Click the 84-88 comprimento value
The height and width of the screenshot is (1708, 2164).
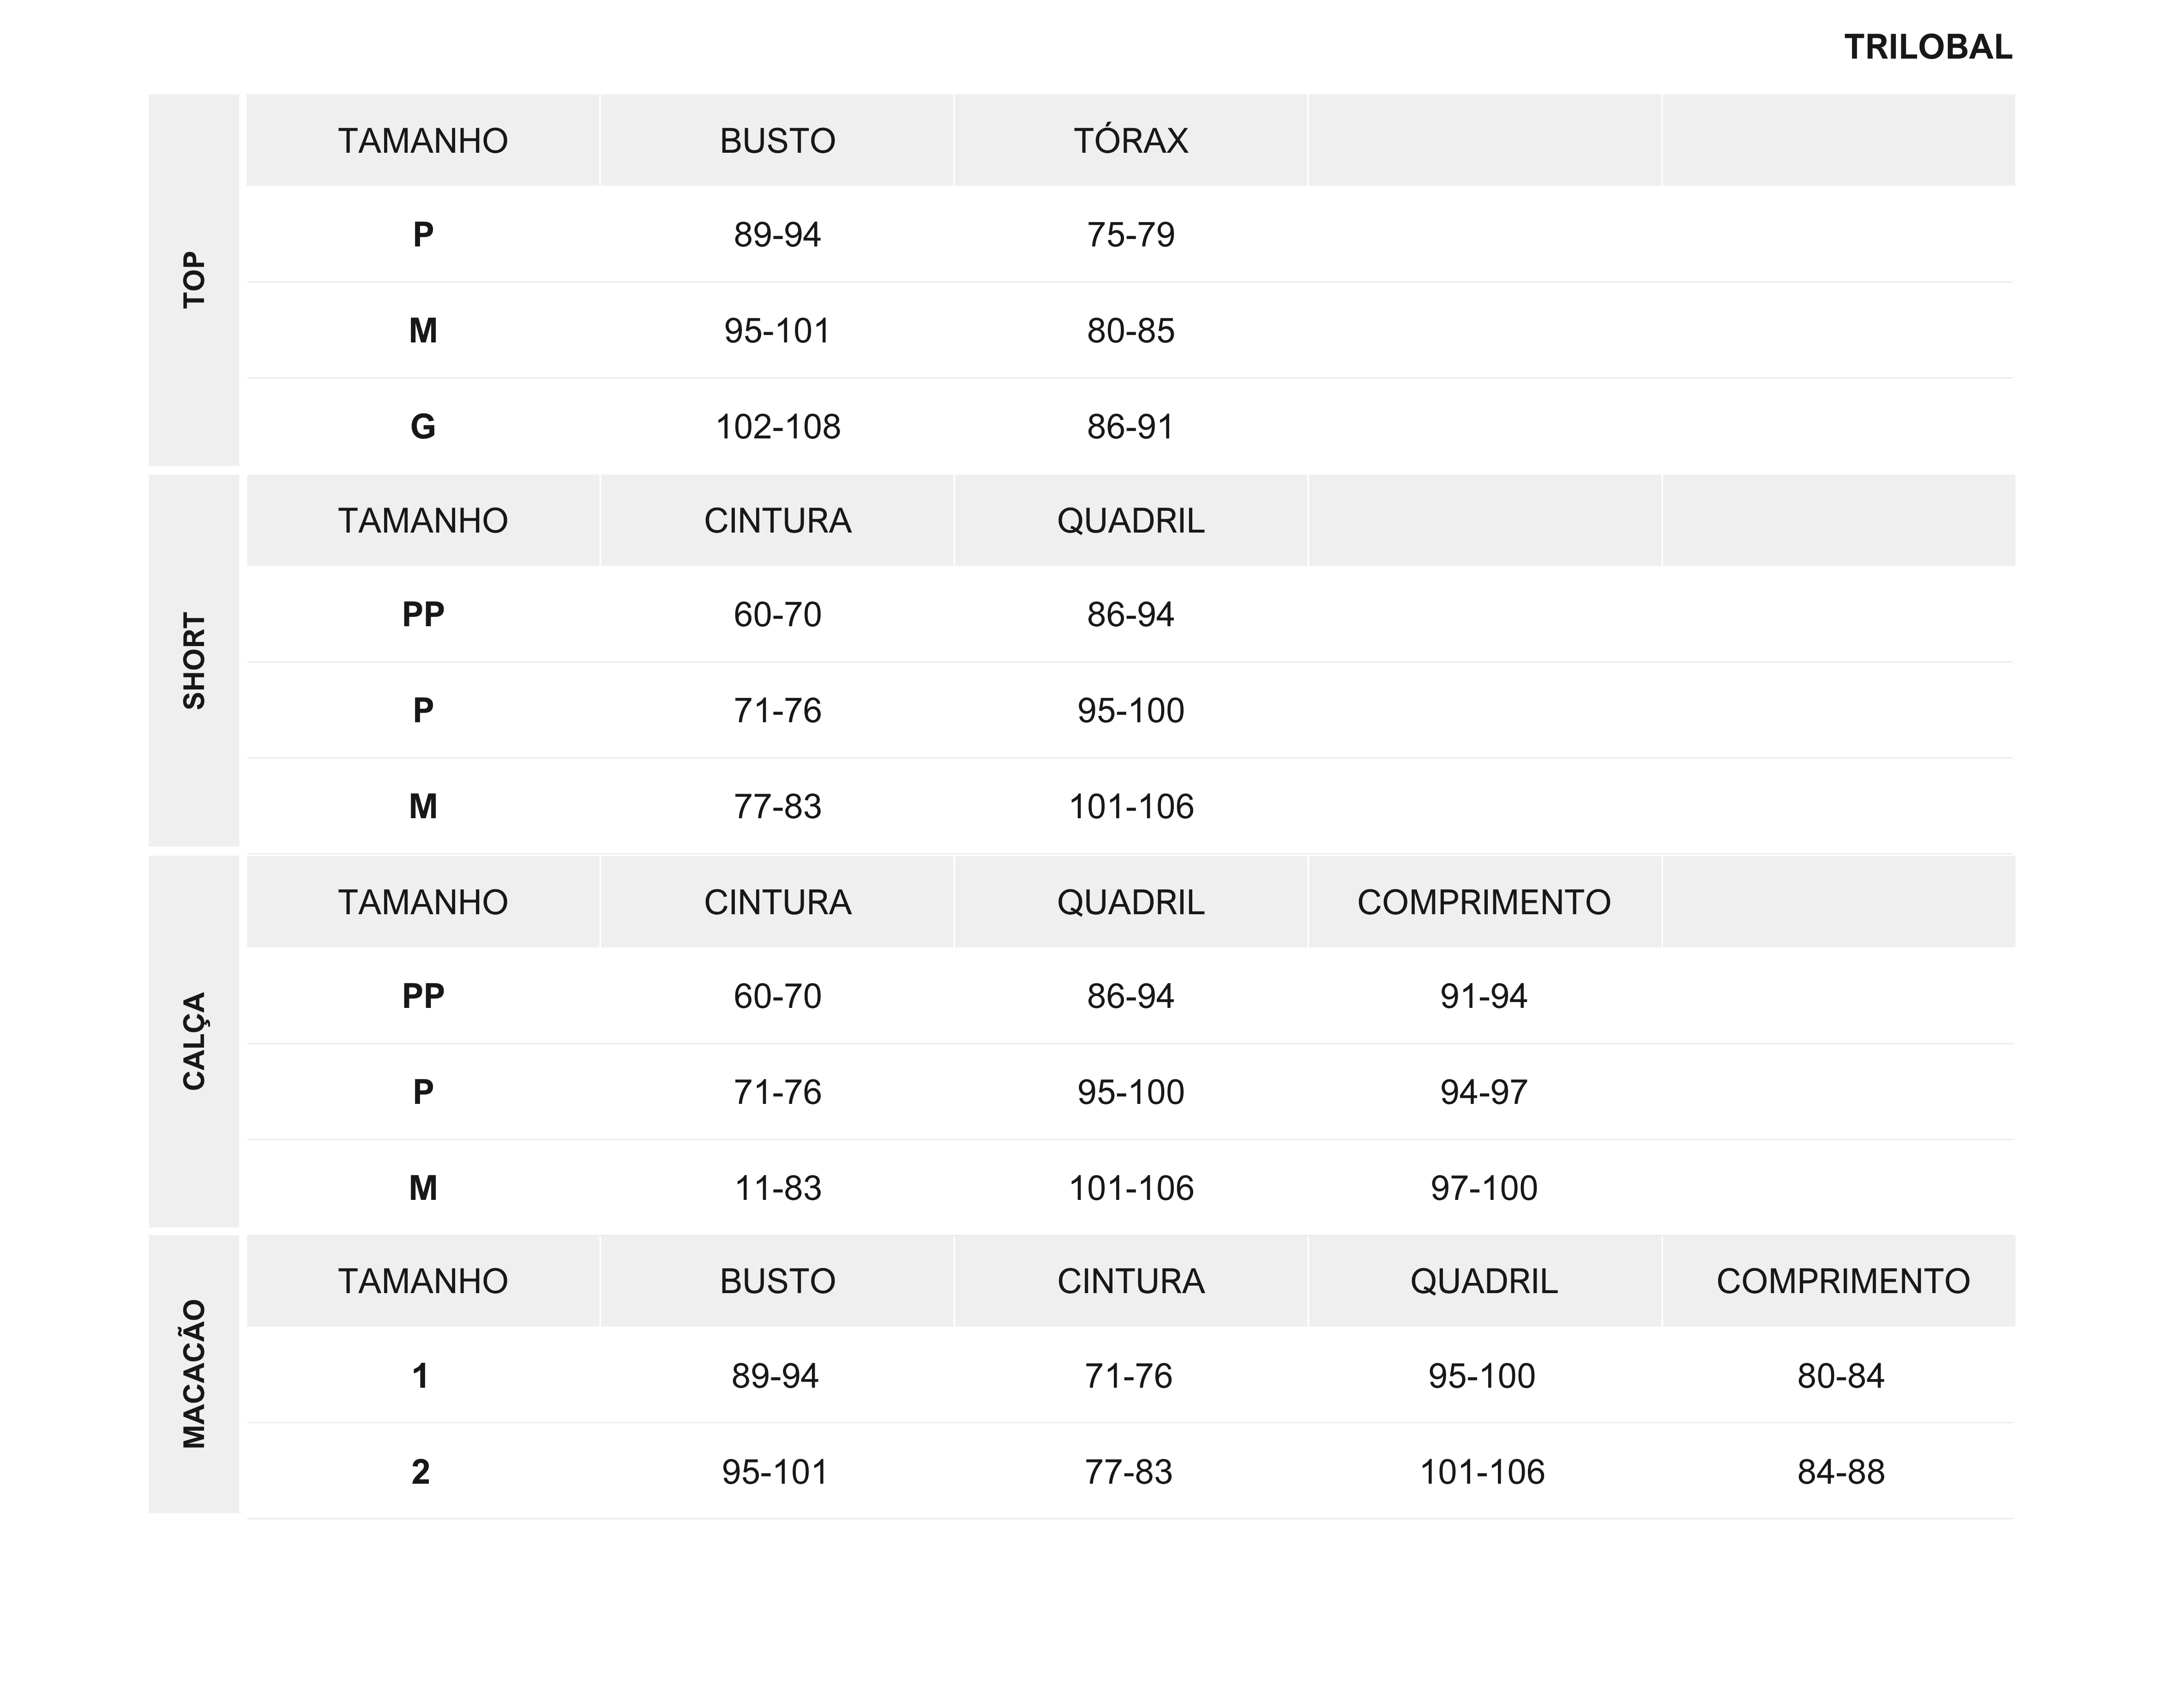(1840, 1472)
